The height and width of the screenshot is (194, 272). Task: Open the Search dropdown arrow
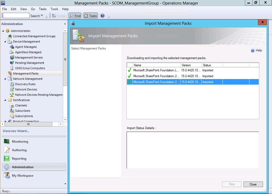click(x=42, y=16)
